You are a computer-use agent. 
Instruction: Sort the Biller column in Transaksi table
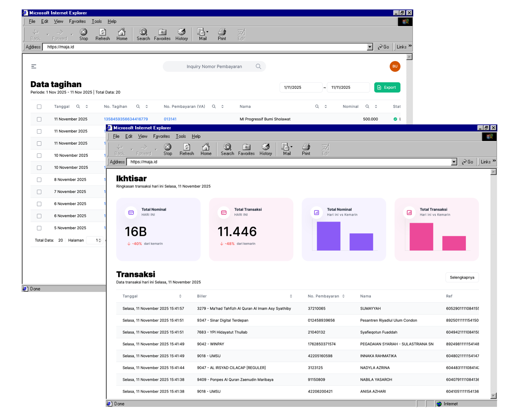click(291, 296)
